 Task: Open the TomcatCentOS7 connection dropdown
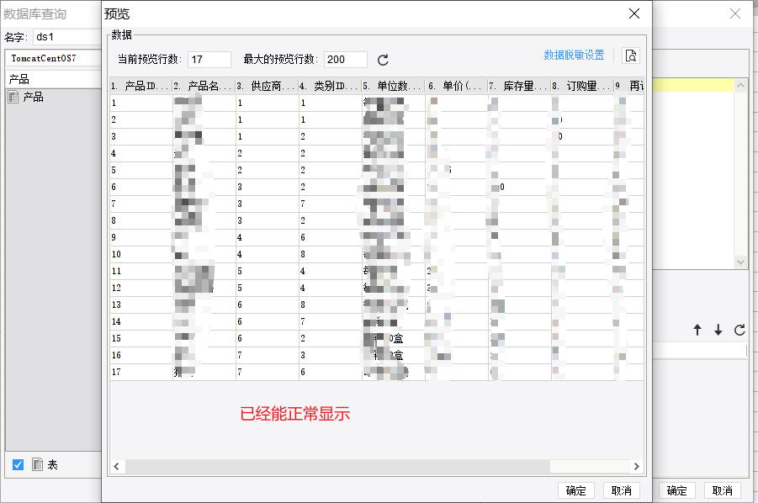click(54, 58)
